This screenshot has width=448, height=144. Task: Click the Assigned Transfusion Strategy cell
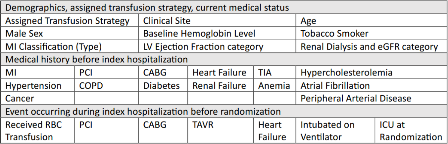(70, 21)
